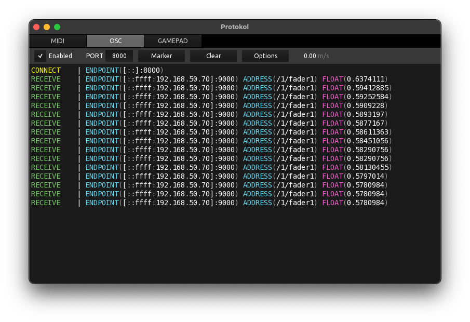Select the CONNECT log line
The height and width of the screenshot is (322, 470).
[98, 70]
